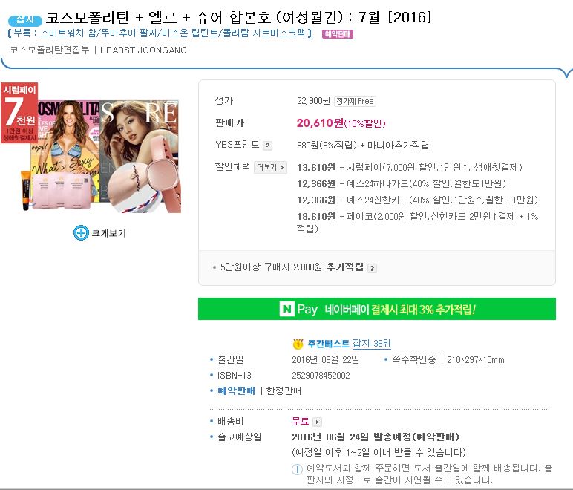Click author link 코스모폴리탄편집부

pos(49,50)
